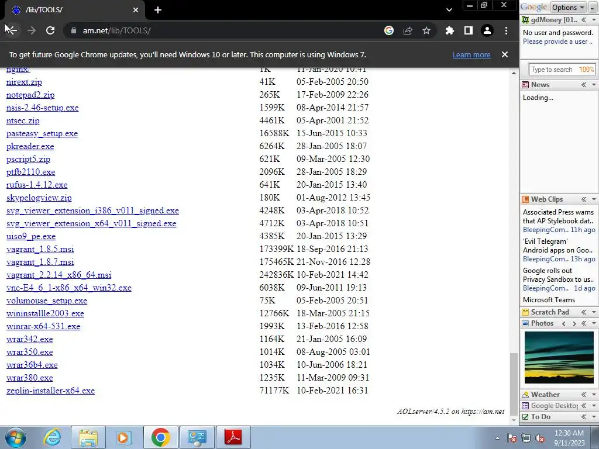Show the previous photo in Photos gadget
Screen dimensions: 599x449
[564, 324]
